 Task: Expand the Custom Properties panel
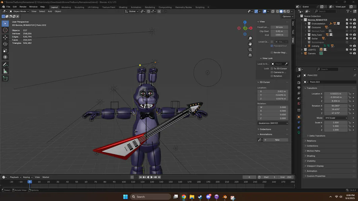tap(315, 176)
